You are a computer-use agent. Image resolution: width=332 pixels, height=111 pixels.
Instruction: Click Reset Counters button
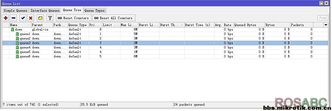click(74, 18)
